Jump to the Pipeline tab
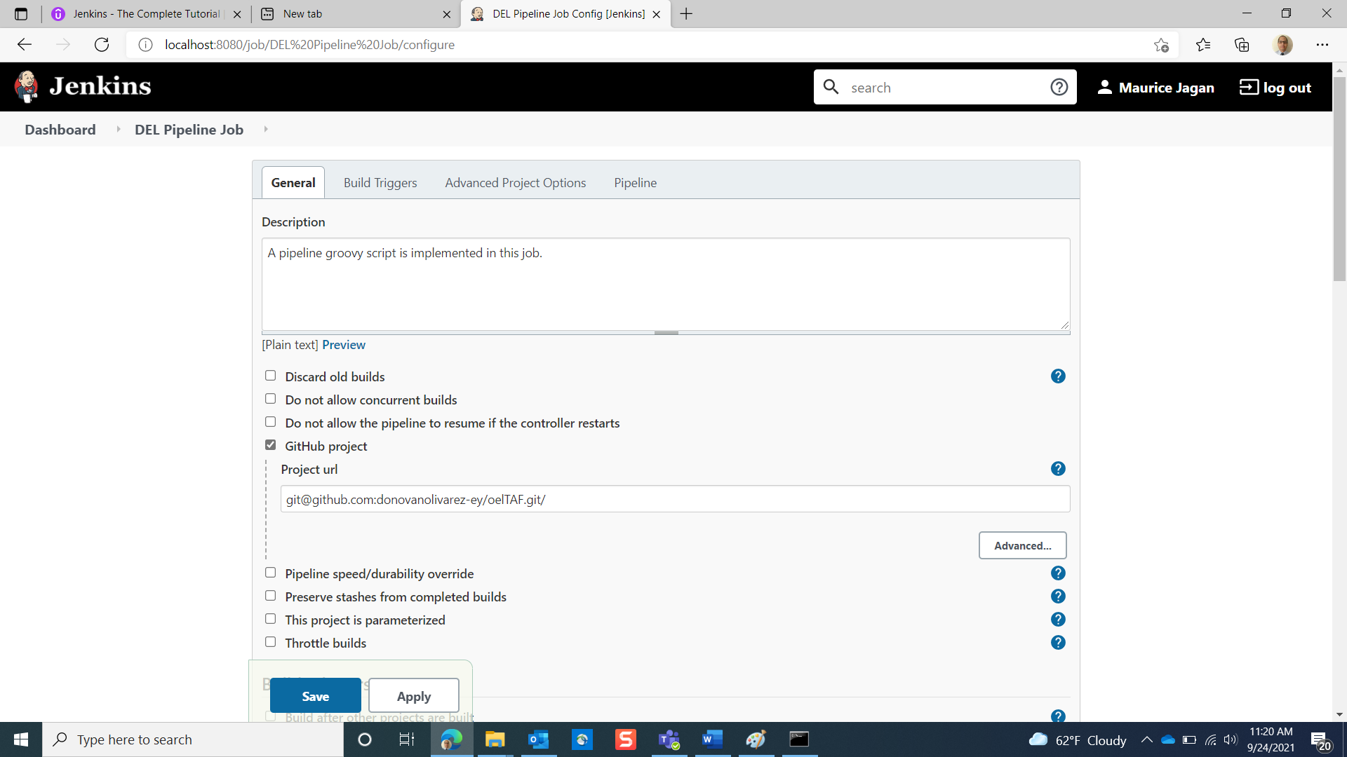The height and width of the screenshot is (757, 1347). [x=635, y=183]
